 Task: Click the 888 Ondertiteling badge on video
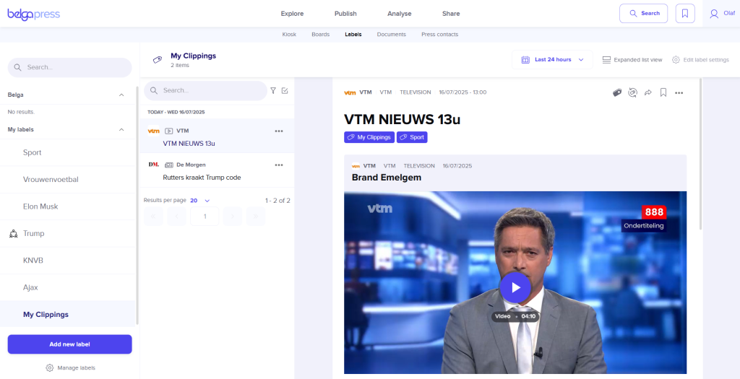pos(644,219)
